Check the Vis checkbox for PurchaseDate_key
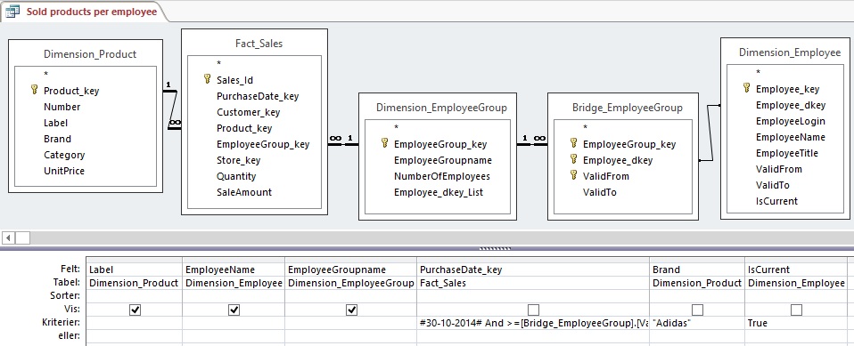This screenshot has width=854, height=346. [533, 310]
